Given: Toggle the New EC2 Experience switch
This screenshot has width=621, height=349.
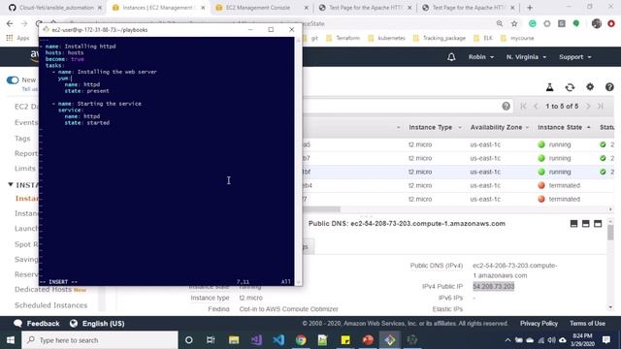Looking at the screenshot, I should (13, 79).
